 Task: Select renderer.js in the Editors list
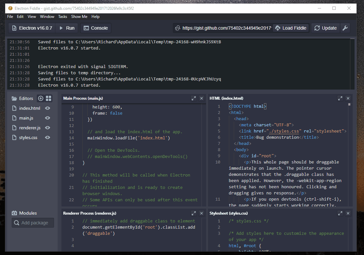pos(30,128)
